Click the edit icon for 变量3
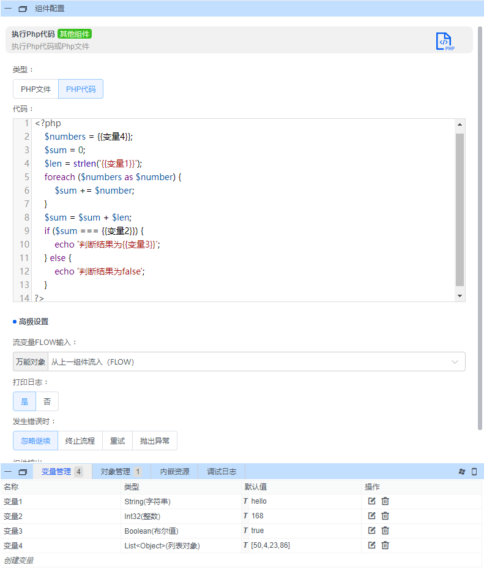484x568 pixels. point(371,531)
